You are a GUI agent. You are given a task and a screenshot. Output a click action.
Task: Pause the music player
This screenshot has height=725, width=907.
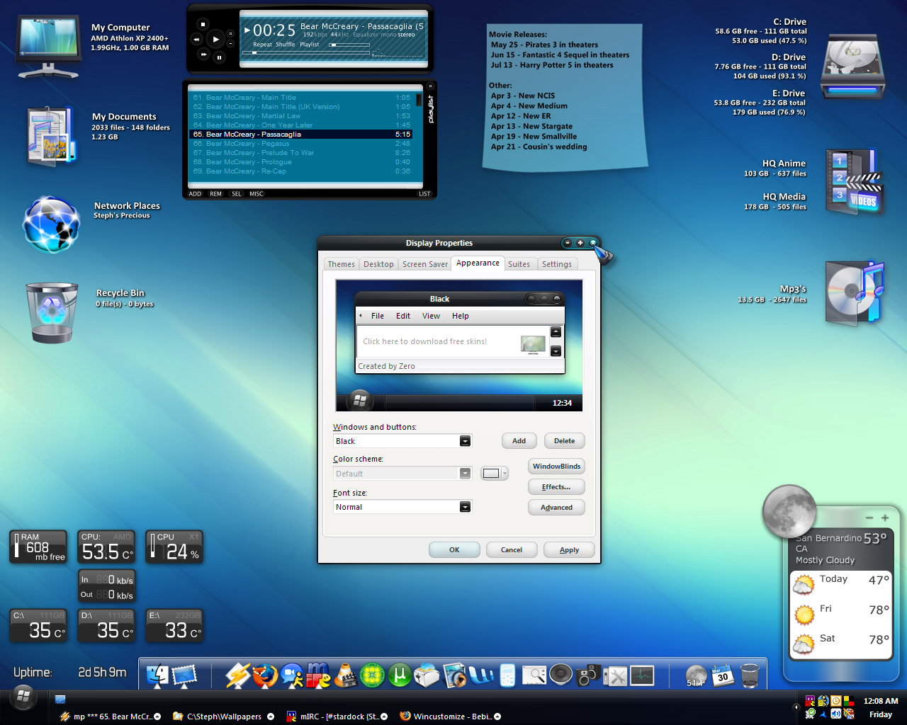pos(219,57)
